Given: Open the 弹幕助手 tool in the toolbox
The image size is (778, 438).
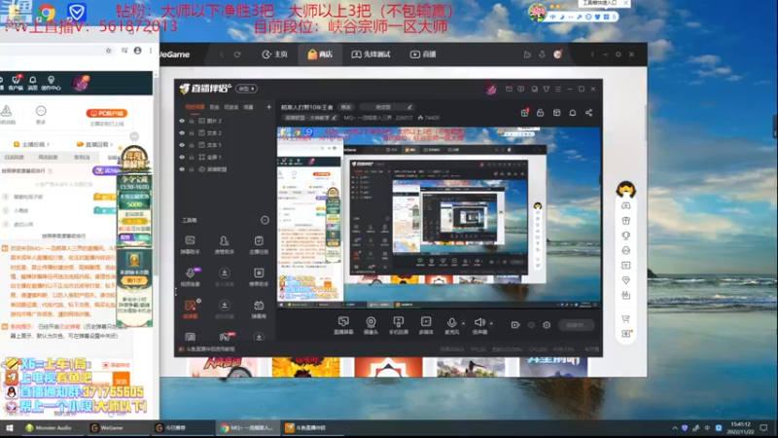Looking at the screenshot, I should pyautogui.click(x=190, y=245).
